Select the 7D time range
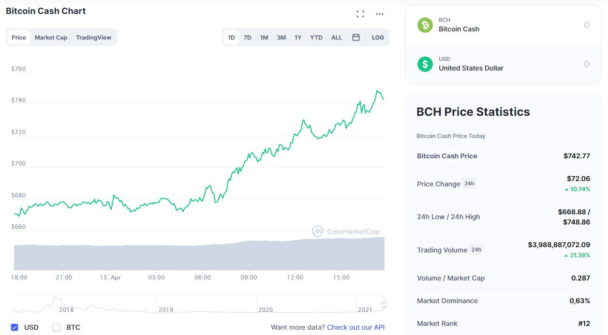608x335 pixels. 248,37
